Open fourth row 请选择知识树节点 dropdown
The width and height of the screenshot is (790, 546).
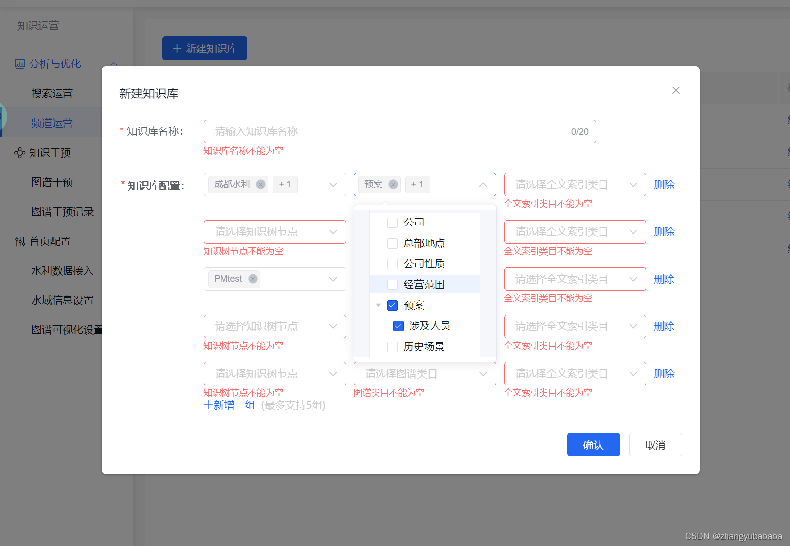click(x=275, y=326)
